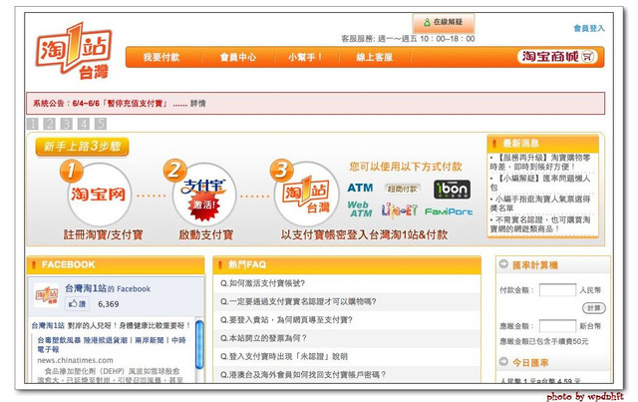
Task: Open the 台灣淘1站 的 Facebook page link
Action: pyautogui.click(x=108, y=288)
